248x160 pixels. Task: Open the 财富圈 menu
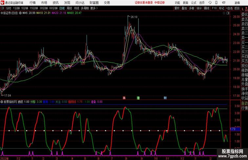coord(94,3)
